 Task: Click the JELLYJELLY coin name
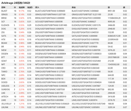point(6,104)
